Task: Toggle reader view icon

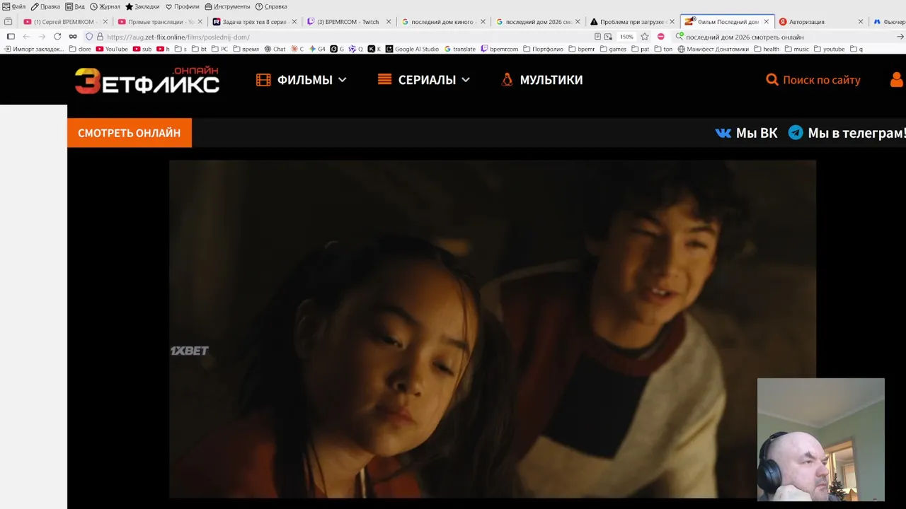Action: (597, 37)
